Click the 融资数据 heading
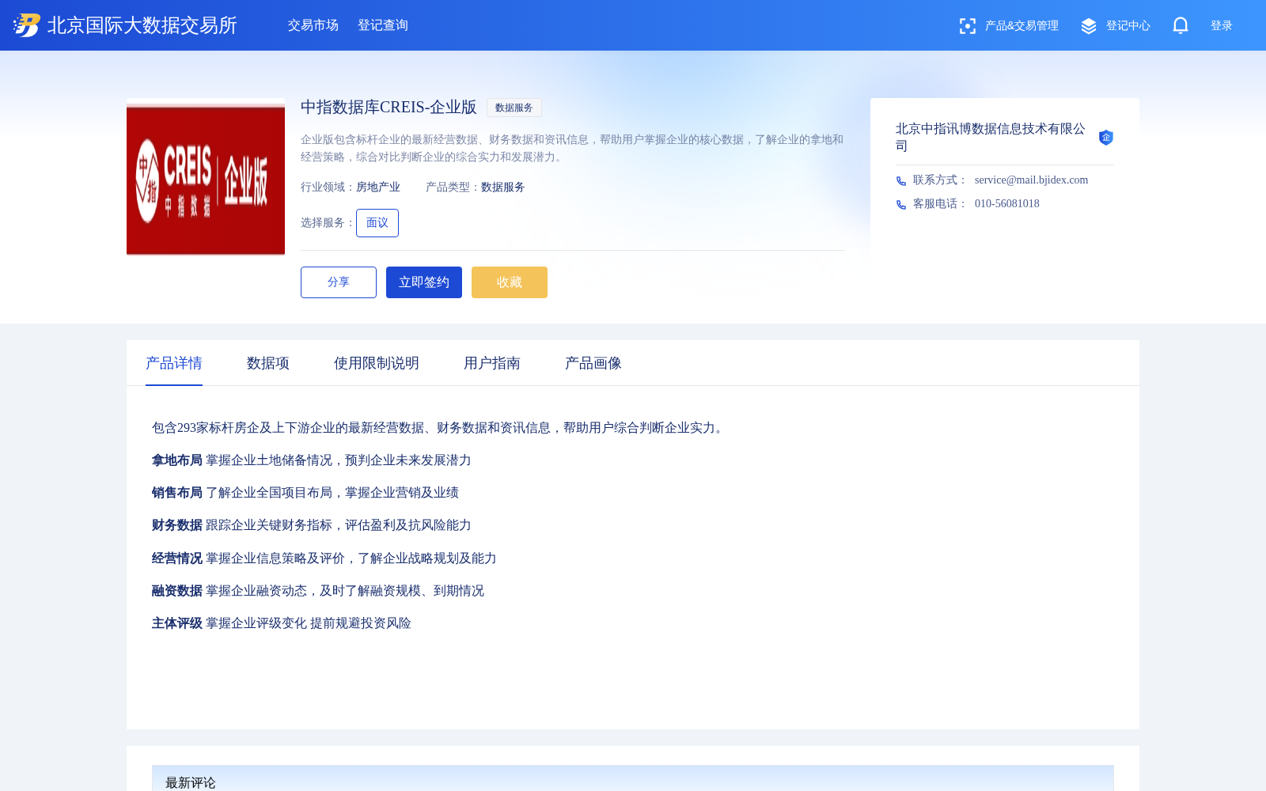Image resolution: width=1266 pixels, height=791 pixels. tap(177, 591)
